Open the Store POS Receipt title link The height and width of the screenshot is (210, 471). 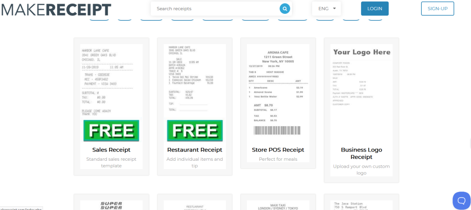tap(278, 150)
